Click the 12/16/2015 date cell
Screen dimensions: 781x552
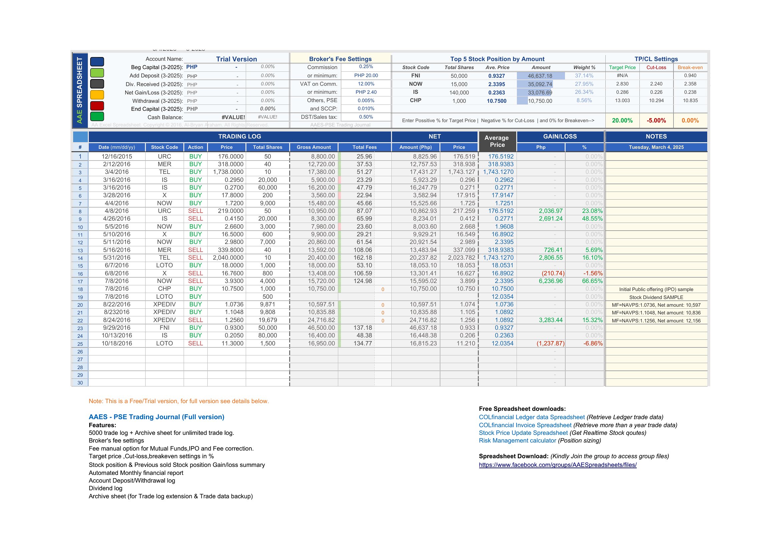[117, 156]
